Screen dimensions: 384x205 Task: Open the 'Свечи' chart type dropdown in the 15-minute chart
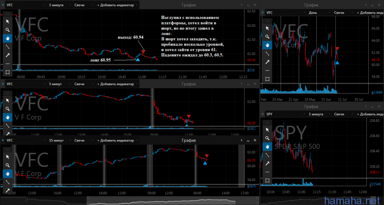coord(84,140)
